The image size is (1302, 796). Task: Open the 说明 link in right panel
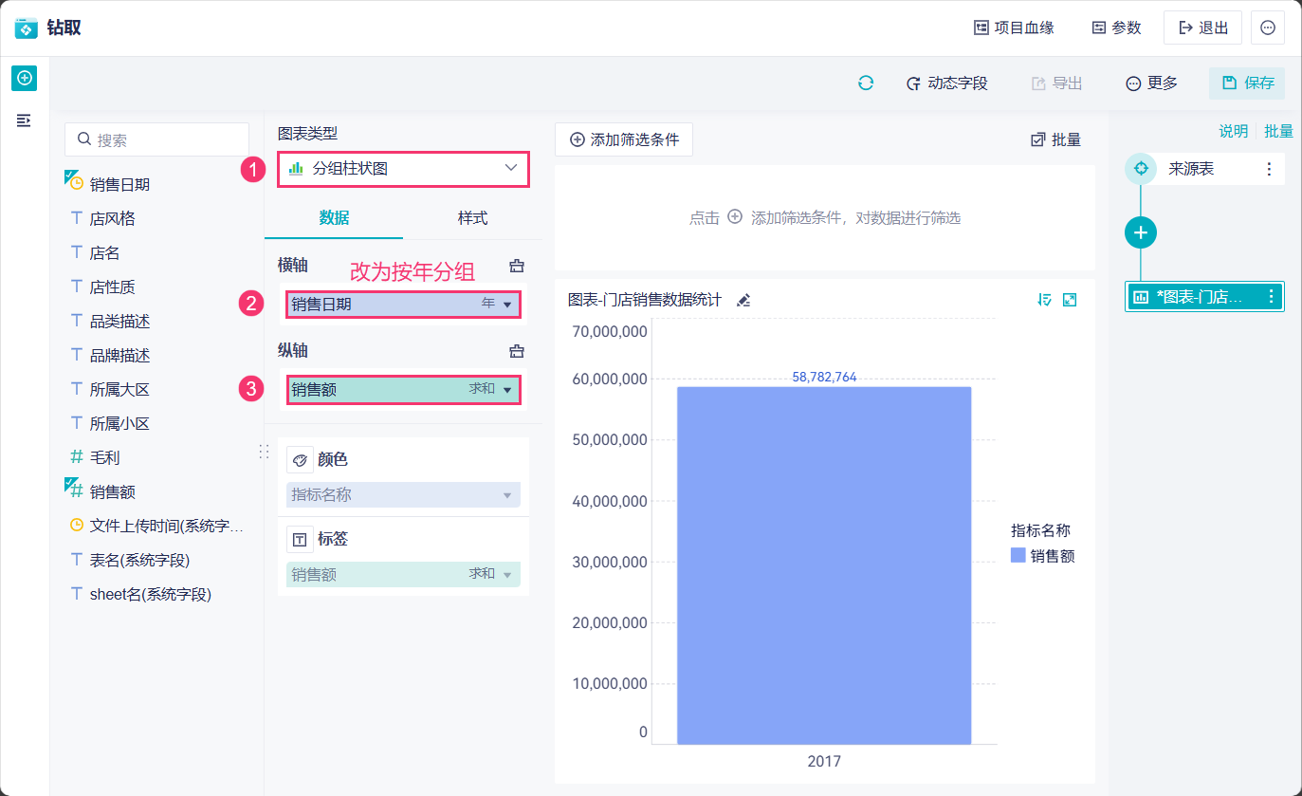point(1233,132)
